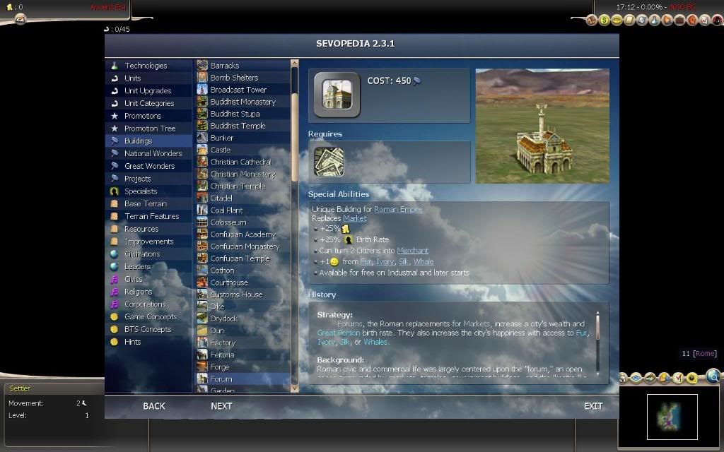Click the Colosseum icon in building list
724x452 pixels.
pos(202,222)
